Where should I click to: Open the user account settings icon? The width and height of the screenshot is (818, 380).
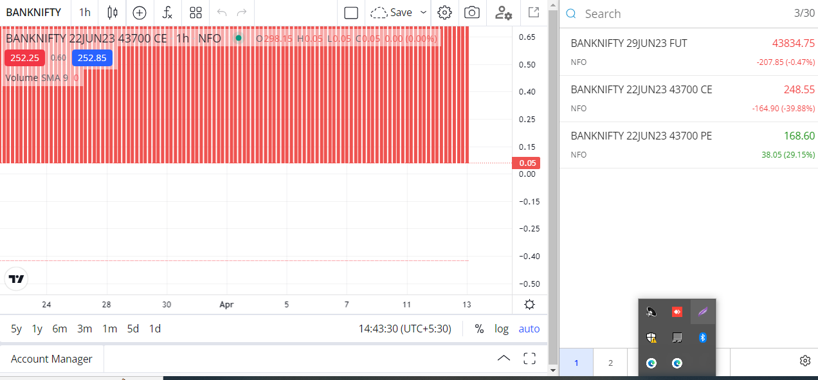[503, 12]
